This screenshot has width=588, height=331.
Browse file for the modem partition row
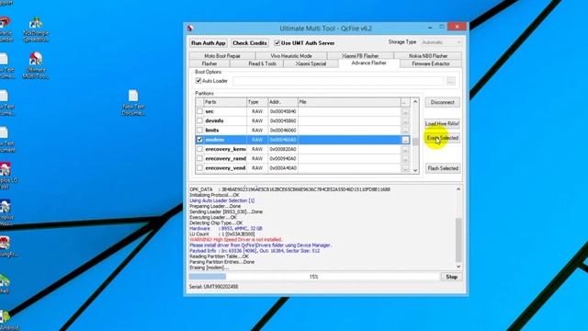(x=405, y=140)
